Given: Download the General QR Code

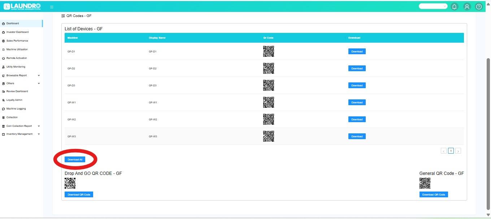Looking at the screenshot, I should pos(434,194).
